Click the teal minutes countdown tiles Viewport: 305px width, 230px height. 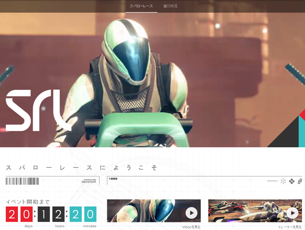pos(83,214)
